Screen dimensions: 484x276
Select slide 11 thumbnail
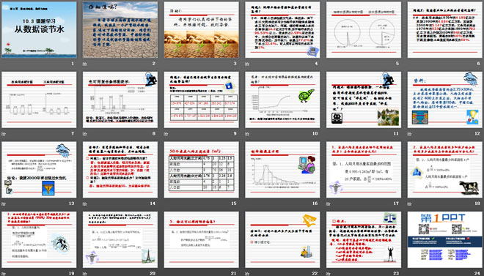364,100
